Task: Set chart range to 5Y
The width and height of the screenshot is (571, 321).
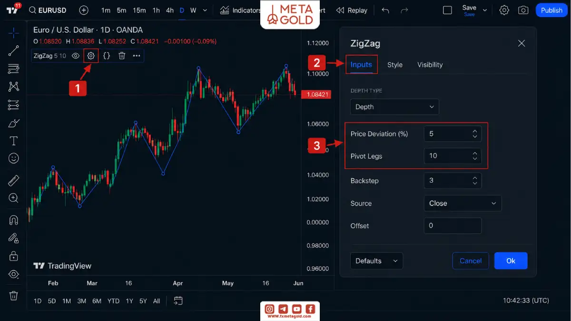Action: coord(143,301)
